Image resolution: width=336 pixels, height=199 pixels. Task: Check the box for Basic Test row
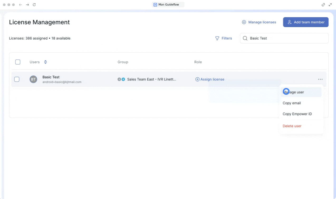tap(17, 79)
